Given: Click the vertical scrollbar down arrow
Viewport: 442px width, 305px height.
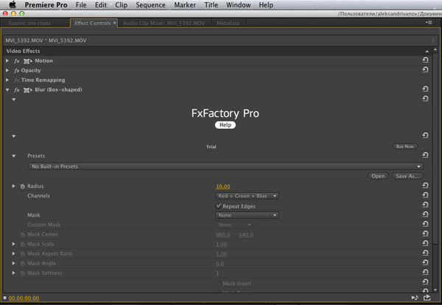Looking at the screenshot, I should (x=435, y=290).
